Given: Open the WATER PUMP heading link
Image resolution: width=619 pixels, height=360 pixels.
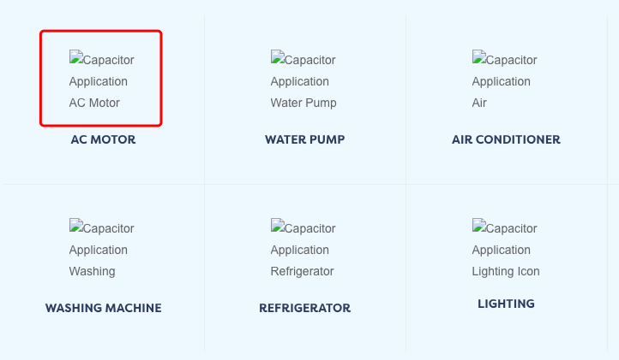Looking at the screenshot, I should [x=304, y=139].
